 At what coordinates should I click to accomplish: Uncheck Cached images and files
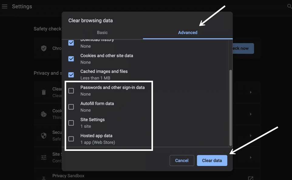(x=71, y=75)
